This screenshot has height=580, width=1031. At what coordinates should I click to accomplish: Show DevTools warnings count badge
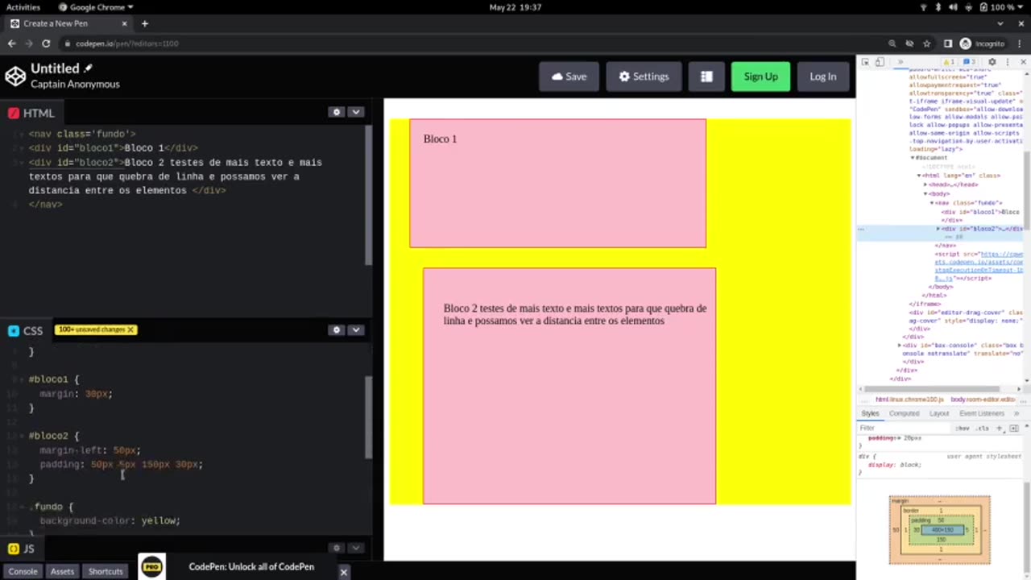coord(949,62)
